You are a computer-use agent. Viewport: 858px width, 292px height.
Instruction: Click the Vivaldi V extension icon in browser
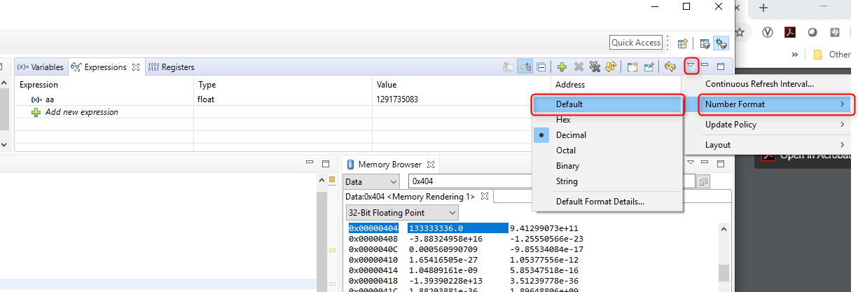tap(767, 32)
